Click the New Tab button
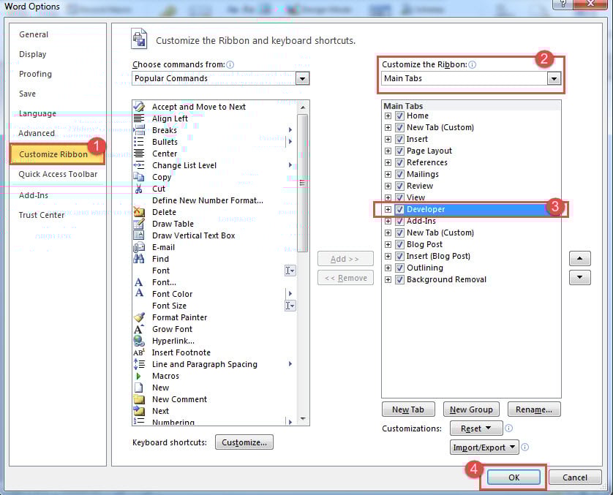 click(x=408, y=409)
